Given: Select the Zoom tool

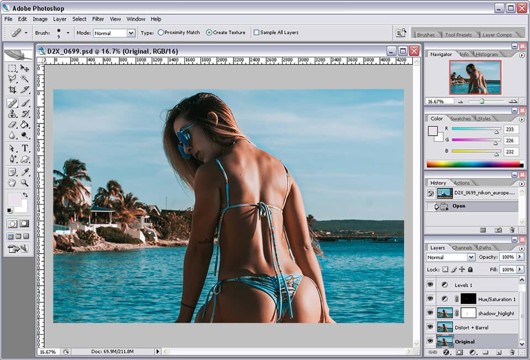Looking at the screenshot, I should click(x=23, y=181).
